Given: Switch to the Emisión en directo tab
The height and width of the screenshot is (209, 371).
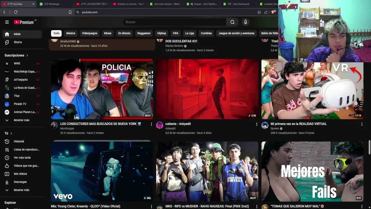Looking at the screenshot, I should coord(129,4).
